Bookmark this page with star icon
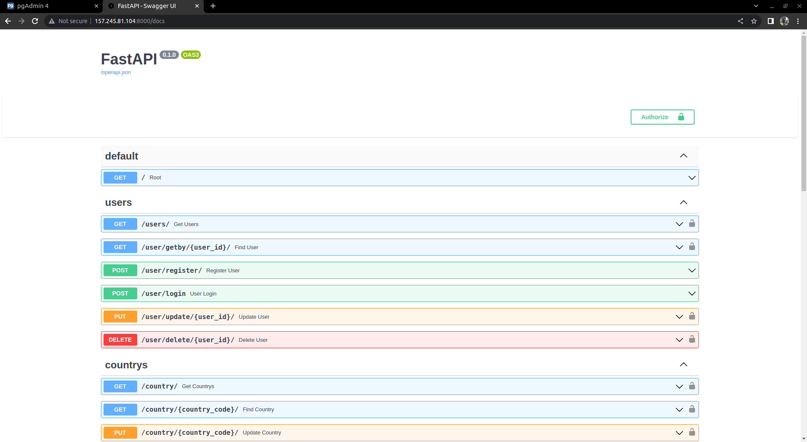The height and width of the screenshot is (442, 807). 754,21
